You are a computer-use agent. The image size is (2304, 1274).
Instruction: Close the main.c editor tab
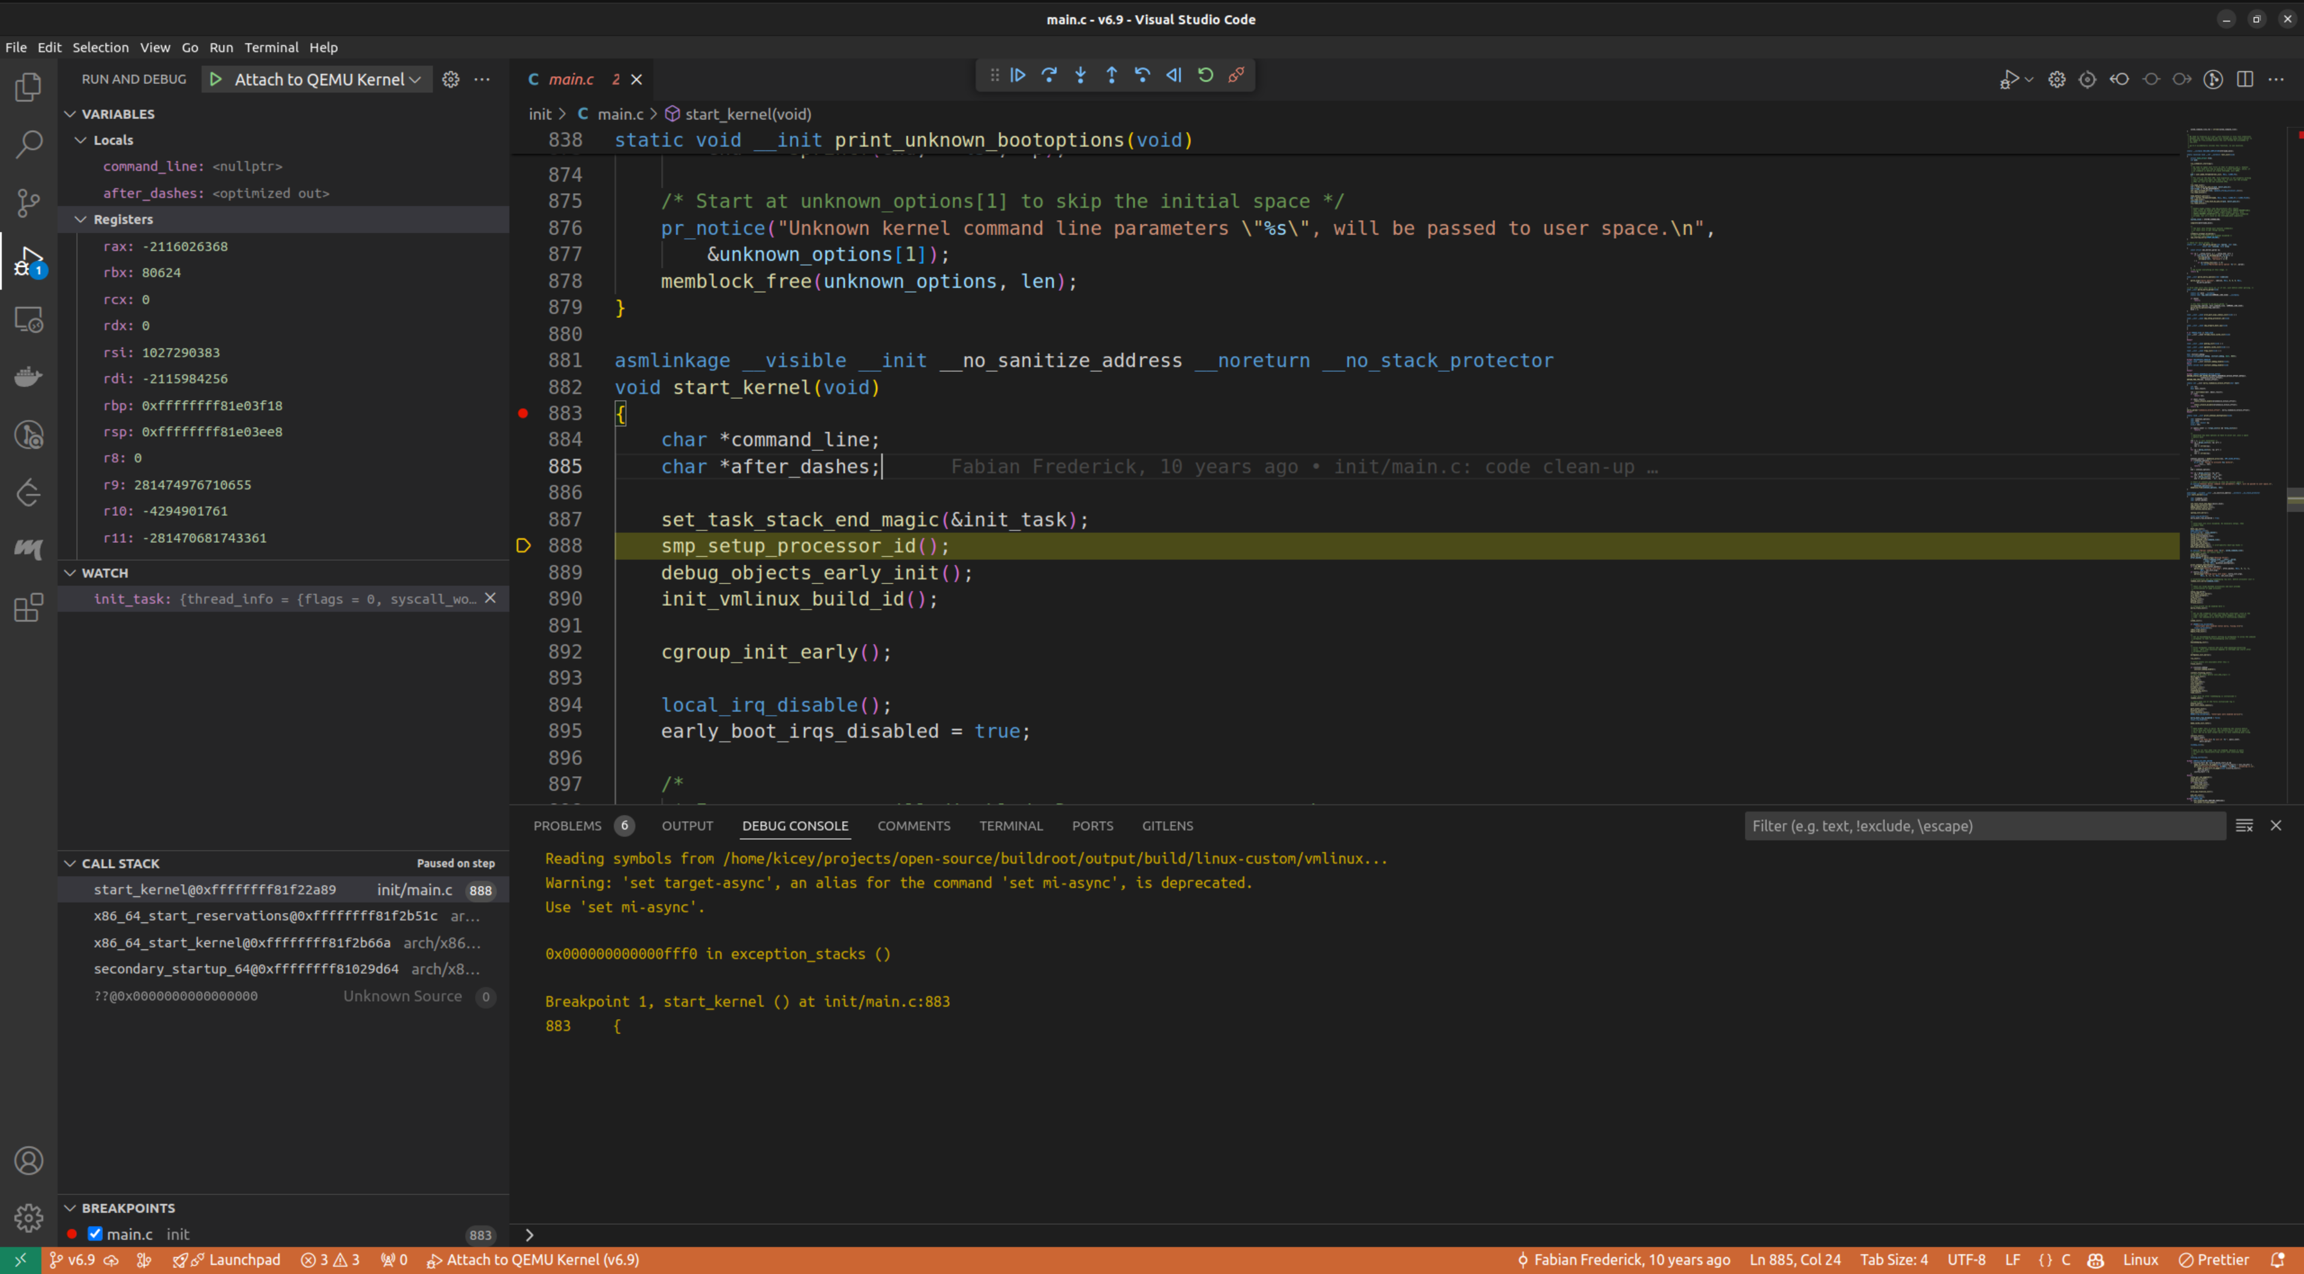(x=637, y=80)
